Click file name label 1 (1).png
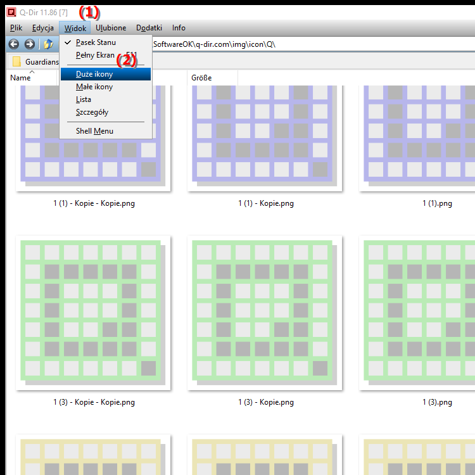Viewport: 475px width, 475px height. (437, 203)
